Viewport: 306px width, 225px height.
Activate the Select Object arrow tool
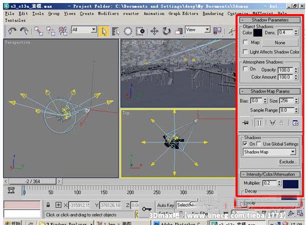[x=104, y=31]
